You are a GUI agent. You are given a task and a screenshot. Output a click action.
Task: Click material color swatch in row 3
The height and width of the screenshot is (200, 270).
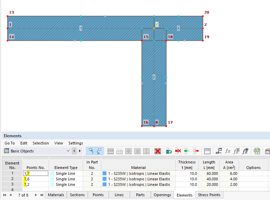[x=105, y=184]
